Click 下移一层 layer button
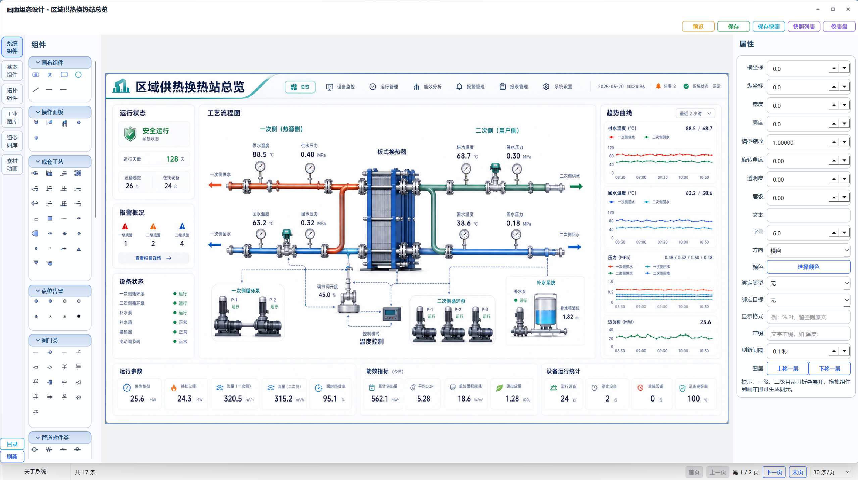858x480 pixels. pyautogui.click(x=829, y=369)
